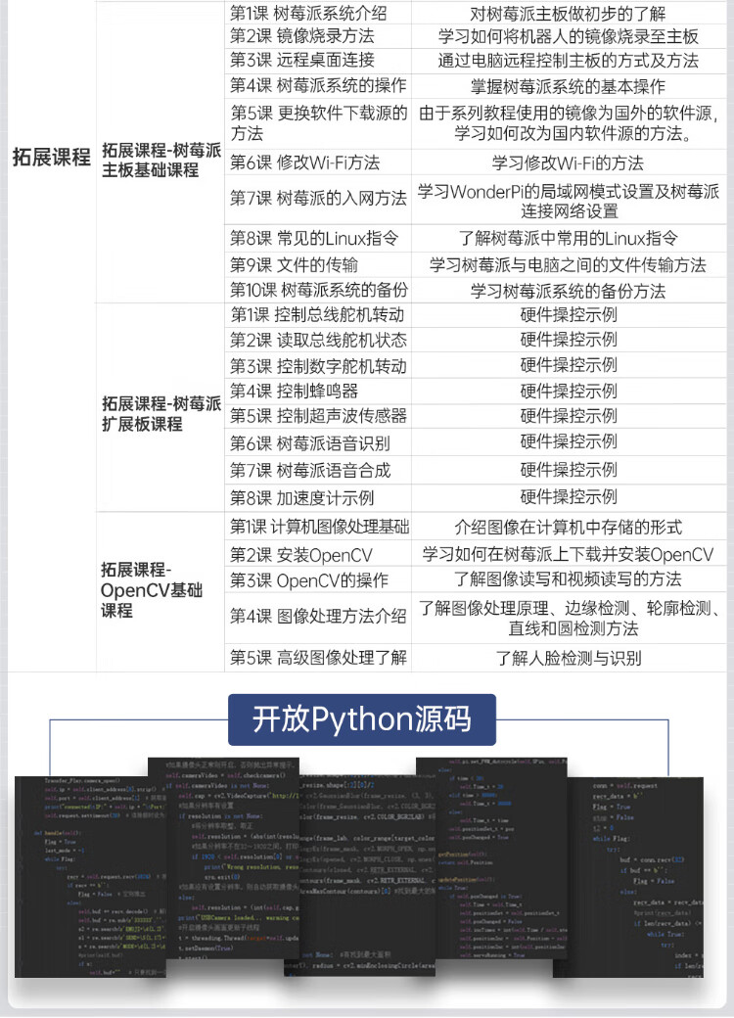Image resolution: width=734 pixels, height=1018 pixels.
Task: Open 拓展课程-OpenCV基础课程 section label
Action: pyautogui.click(x=152, y=589)
